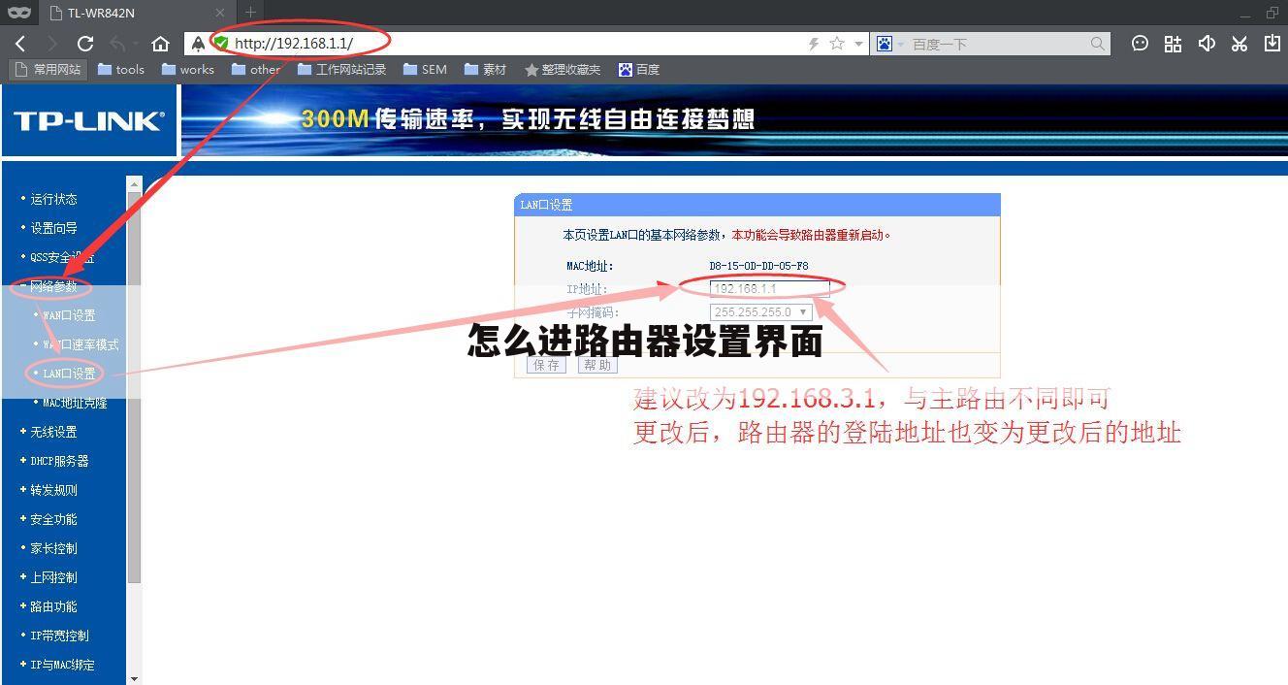Screen dimensions: 1288x685
Task: Click the speaker mute icon
Action: click(x=1207, y=44)
